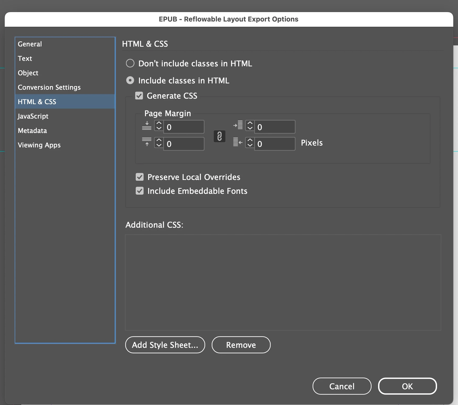Click the bottom margin value field
458x405 pixels.
(184, 144)
